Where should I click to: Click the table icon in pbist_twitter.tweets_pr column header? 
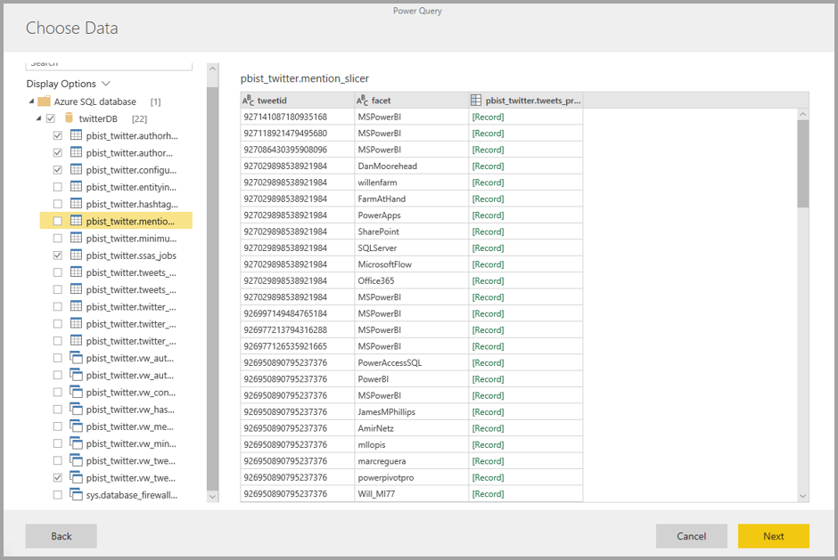pos(475,100)
